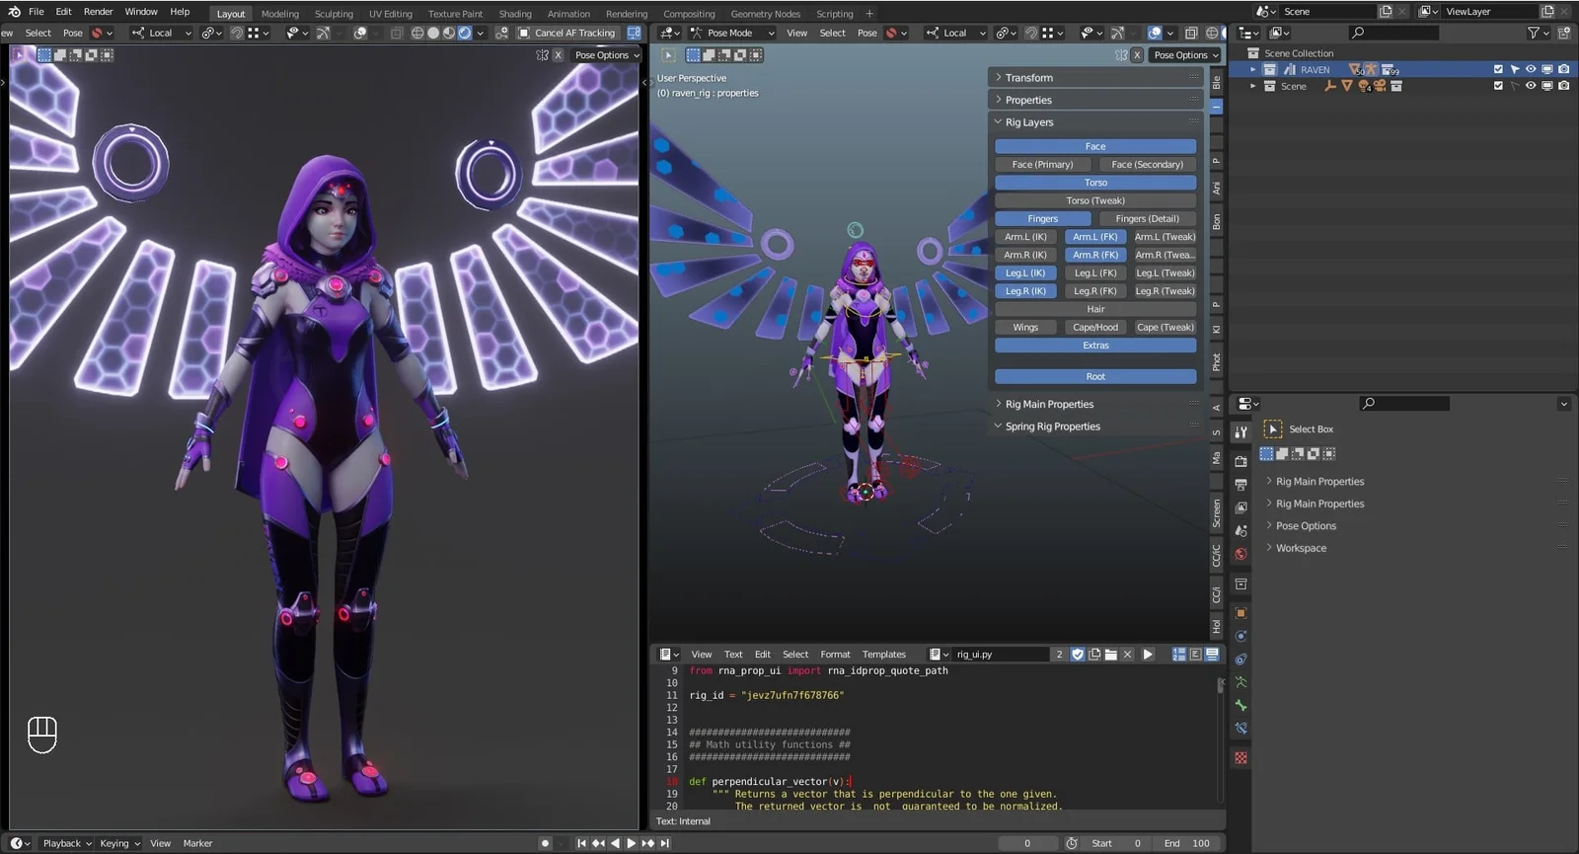Open the Object Constraints properties tab icon
Image resolution: width=1579 pixels, height=854 pixels.
coord(1241,660)
